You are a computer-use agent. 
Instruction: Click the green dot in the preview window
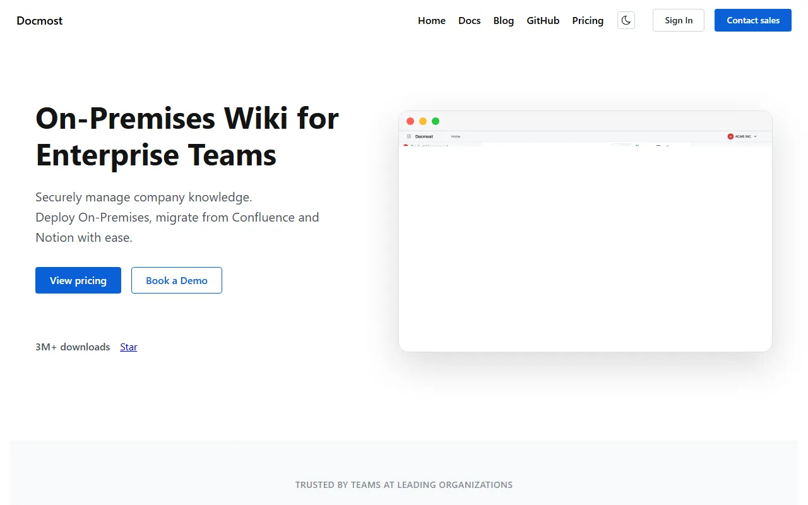(x=436, y=121)
